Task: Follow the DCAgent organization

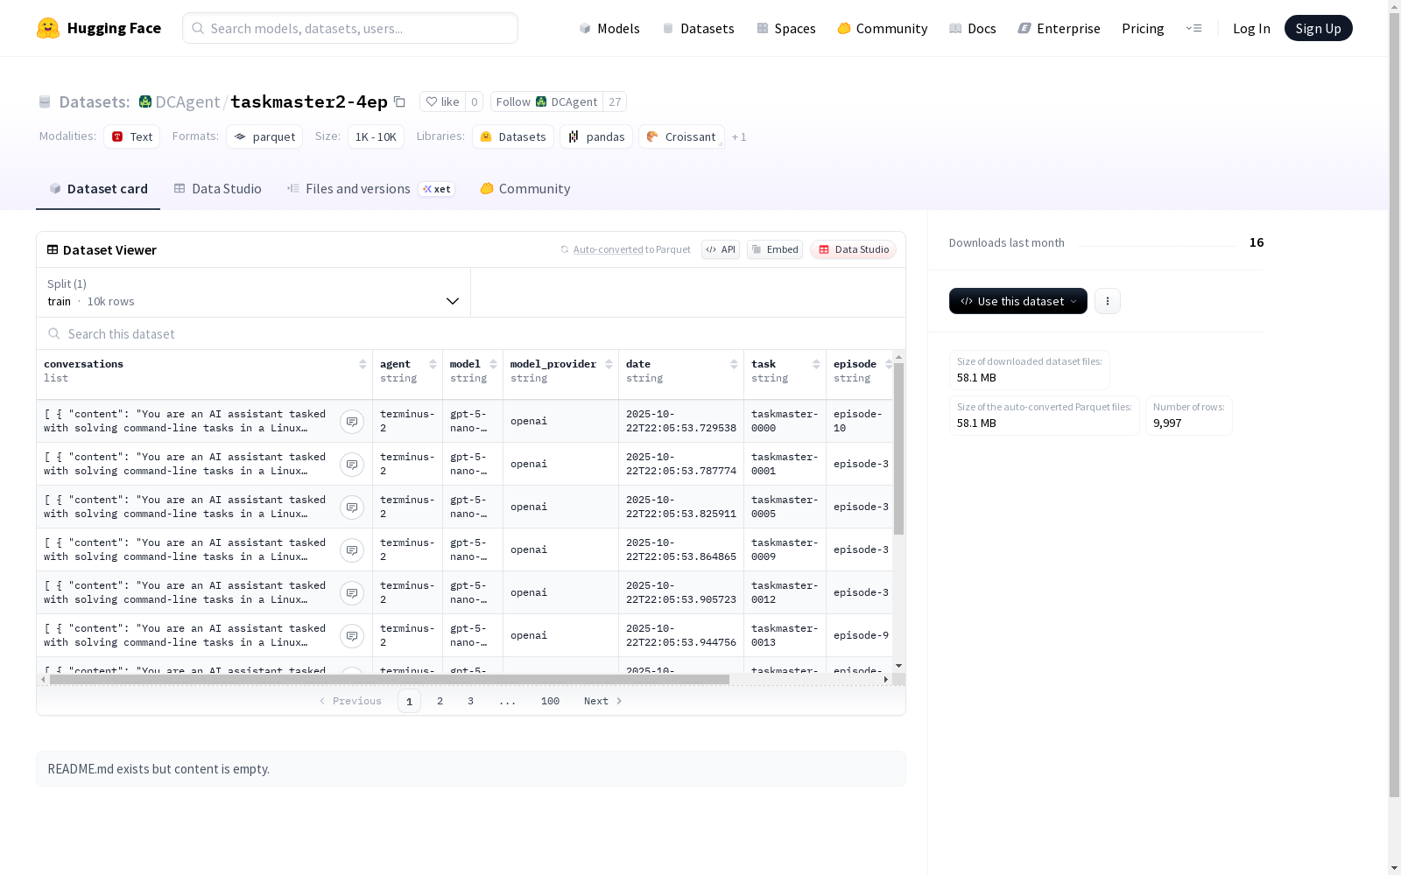Action: click(547, 101)
